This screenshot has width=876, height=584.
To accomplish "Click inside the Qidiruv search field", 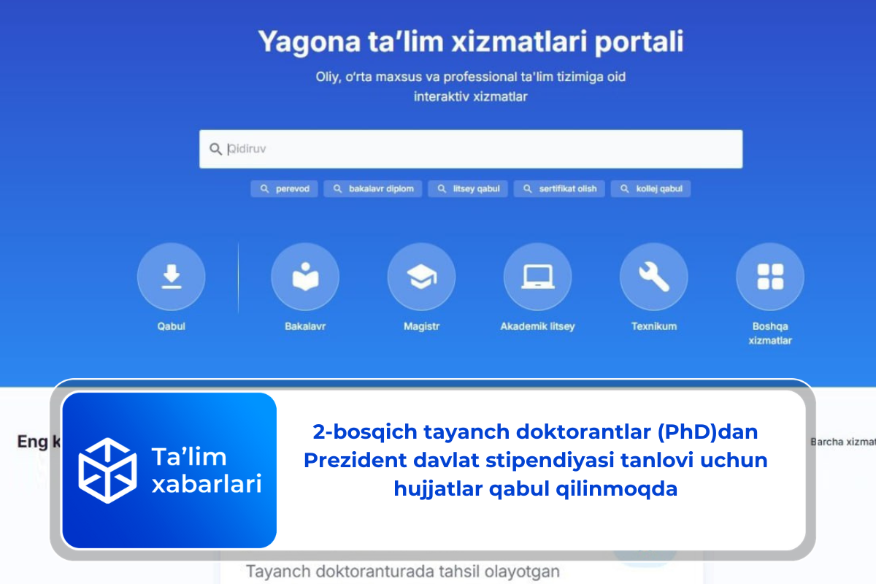I will tap(472, 148).
